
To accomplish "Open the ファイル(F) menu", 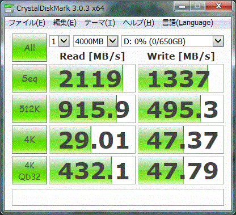I will coord(27,23).
